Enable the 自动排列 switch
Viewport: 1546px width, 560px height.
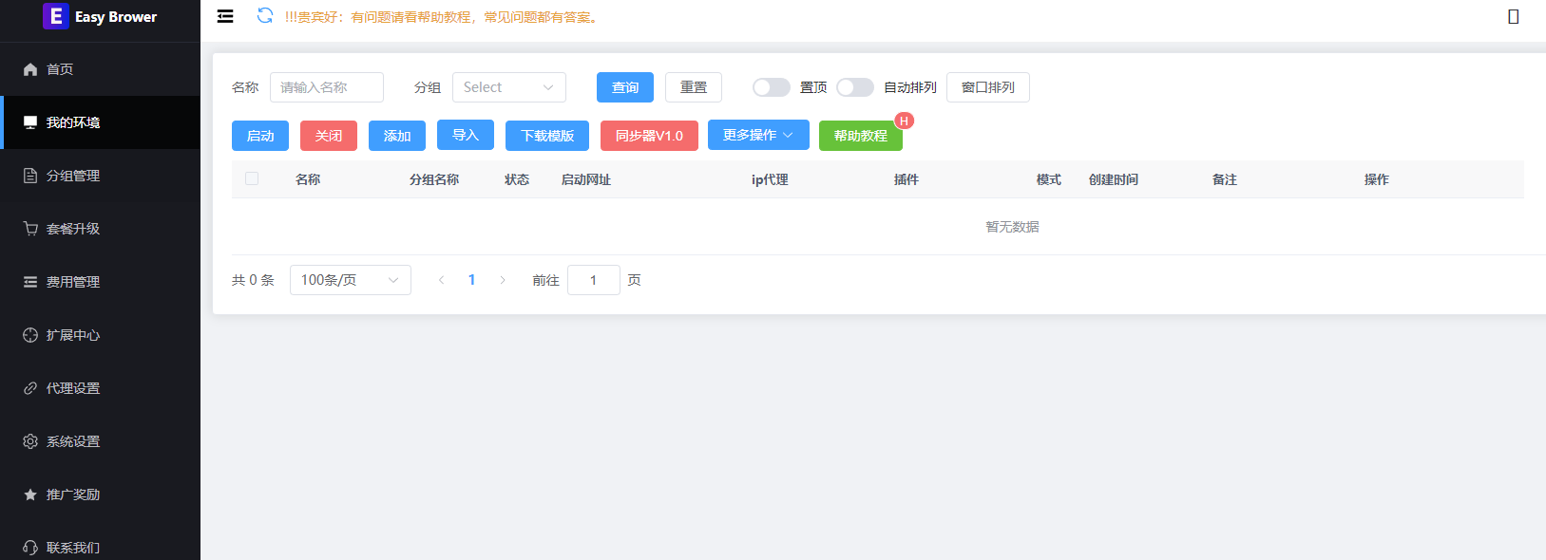(x=854, y=87)
